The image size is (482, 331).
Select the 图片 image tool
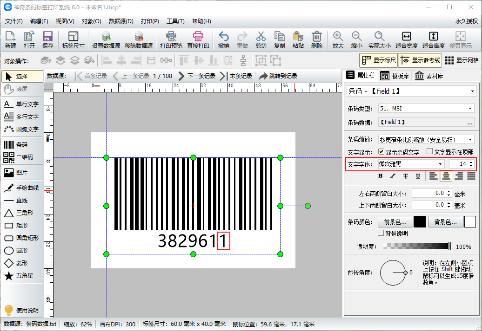[x=22, y=172]
